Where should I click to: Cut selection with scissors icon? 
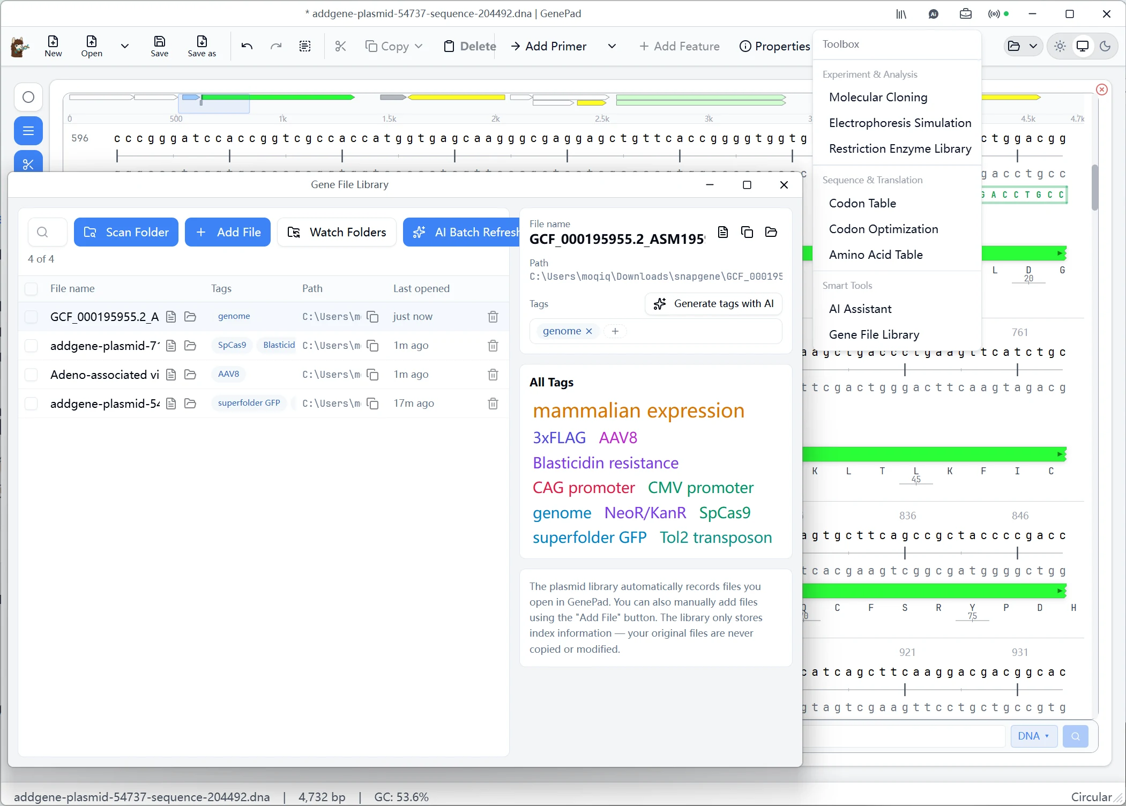click(341, 46)
